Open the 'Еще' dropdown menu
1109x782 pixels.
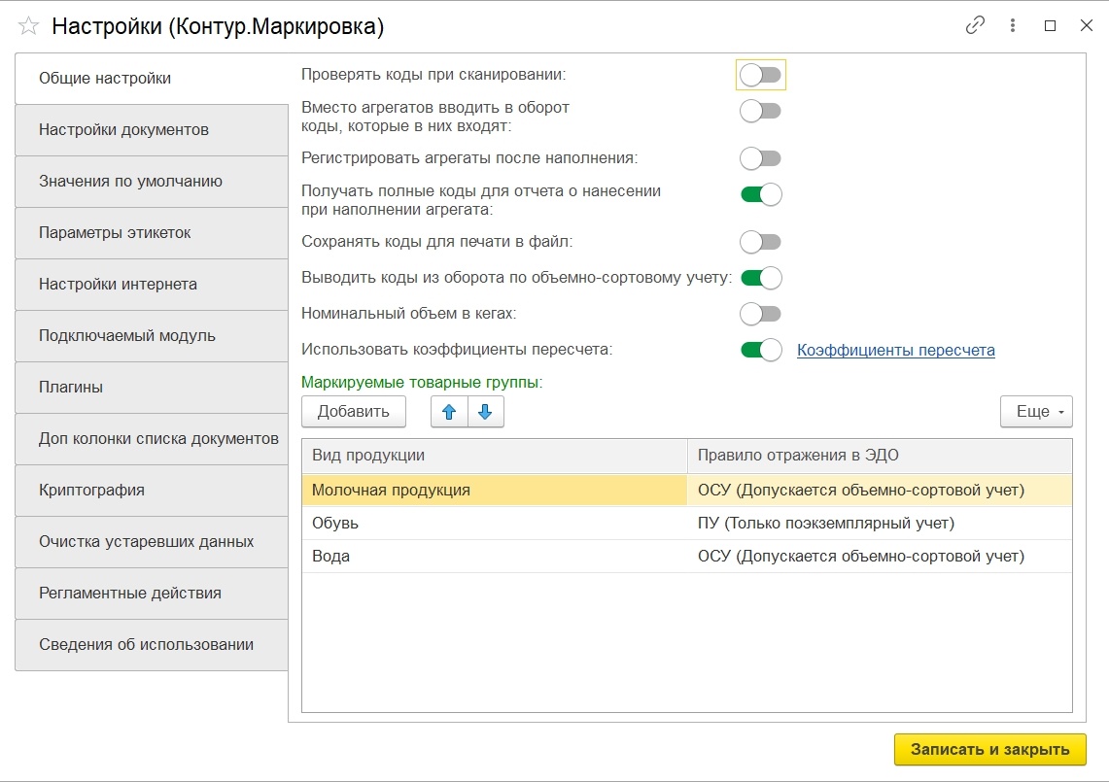pos(1036,412)
